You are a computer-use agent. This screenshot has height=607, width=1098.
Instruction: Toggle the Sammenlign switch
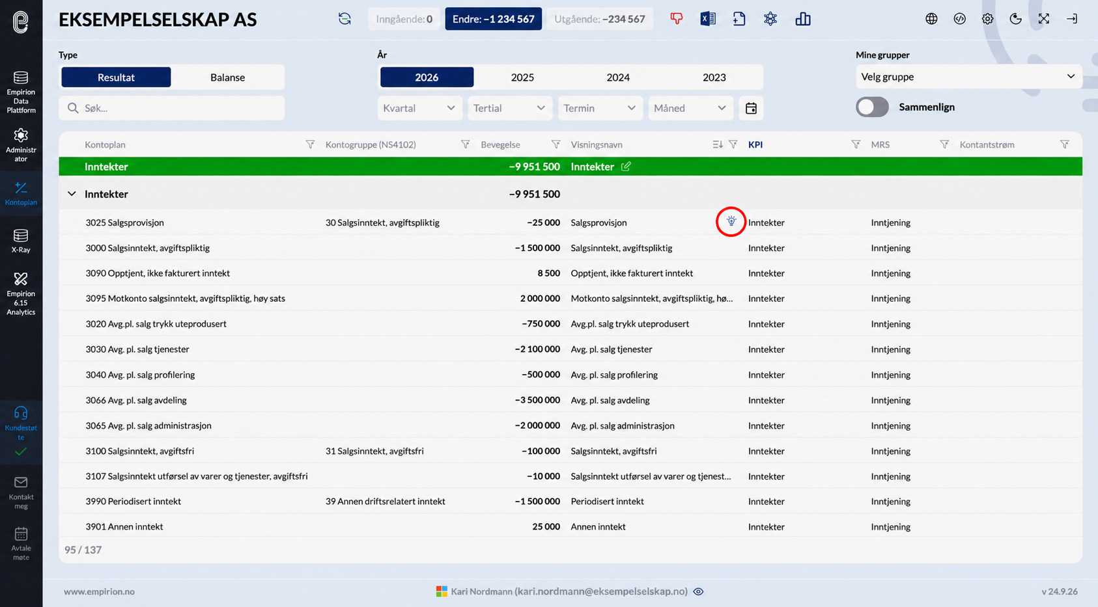pos(872,107)
